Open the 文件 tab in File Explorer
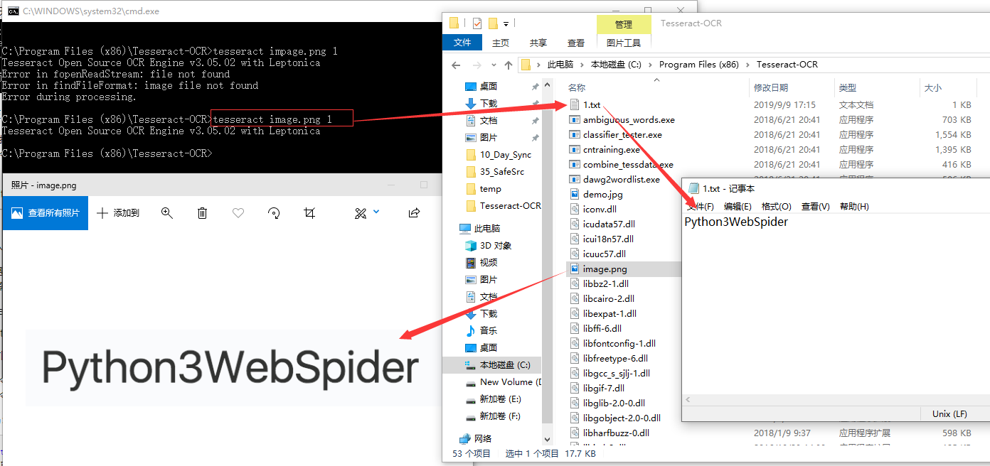This screenshot has height=466, width=990. 462,43
